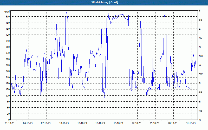
Task: Click the 10.10.23 date label
Action: click(x=64, y=123)
